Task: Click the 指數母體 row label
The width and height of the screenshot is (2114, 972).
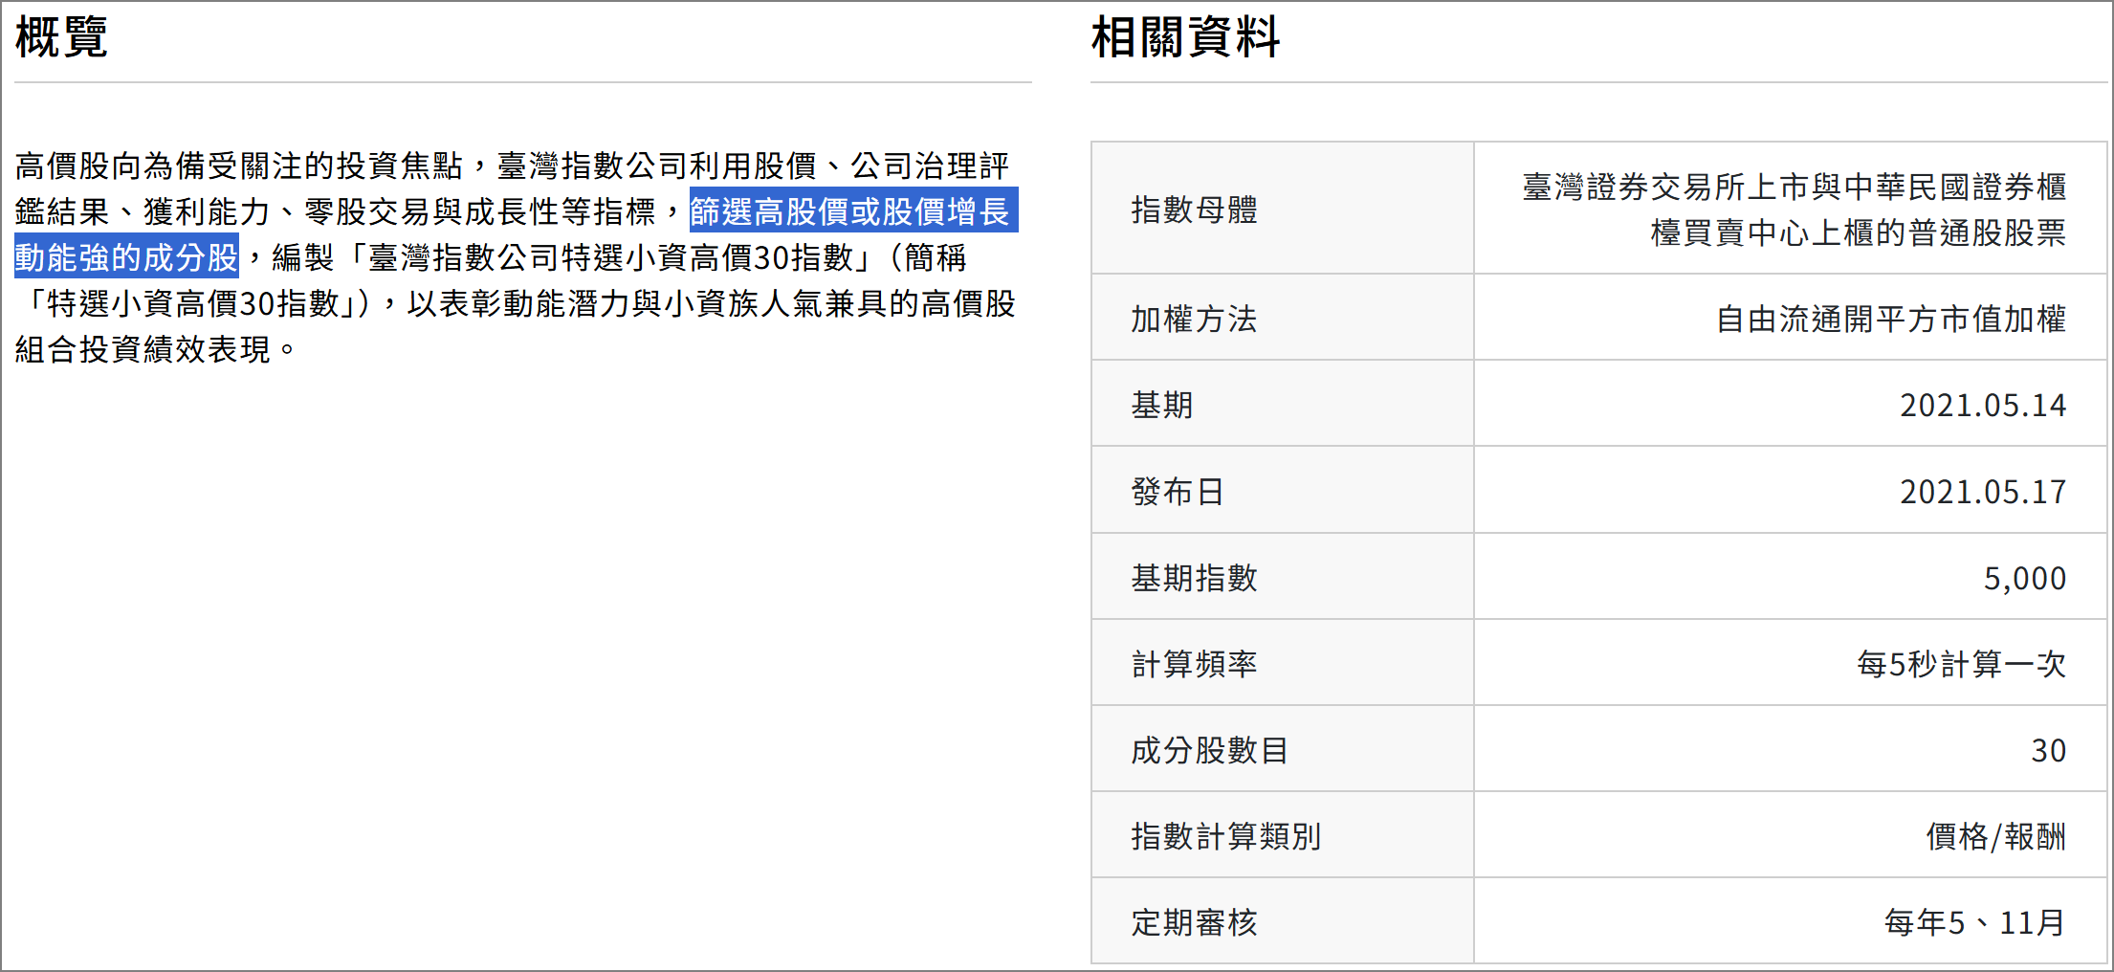Action: click(1194, 209)
